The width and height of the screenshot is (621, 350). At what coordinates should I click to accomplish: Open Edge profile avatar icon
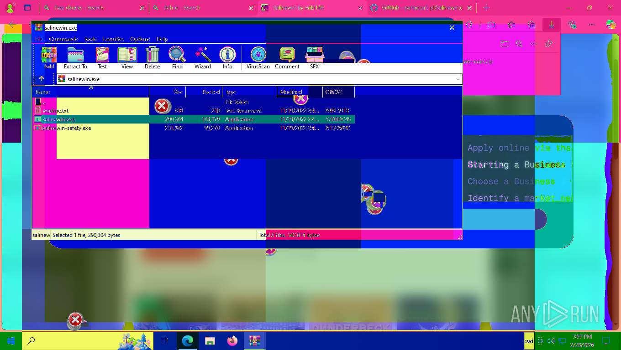point(10,8)
